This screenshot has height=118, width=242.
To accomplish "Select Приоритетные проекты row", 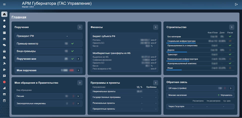I will (x=124, y=109).
